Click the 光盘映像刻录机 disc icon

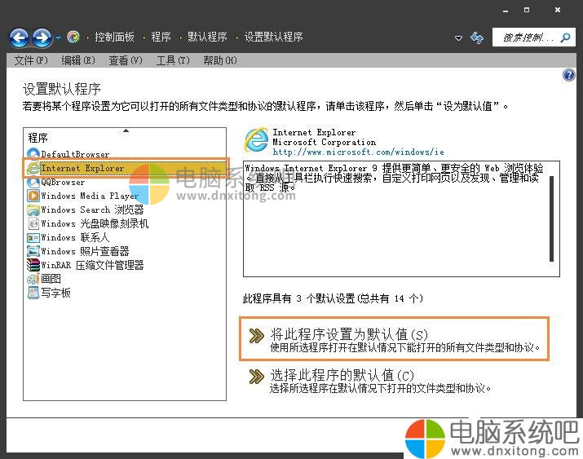click(x=33, y=223)
